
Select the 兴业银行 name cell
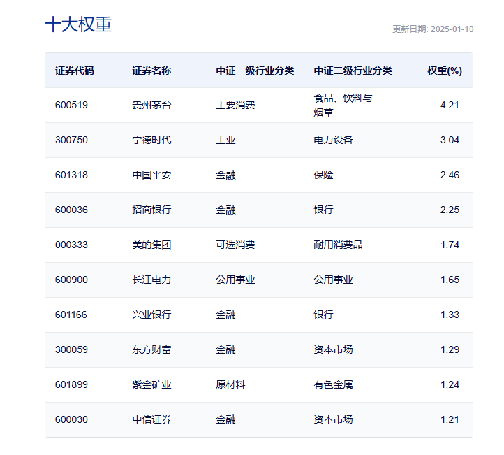pyautogui.click(x=151, y=315)
